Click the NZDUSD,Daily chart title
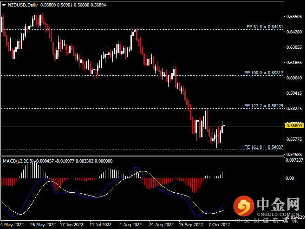The width and height of the screenshot is (306, 229). point(23,5)
